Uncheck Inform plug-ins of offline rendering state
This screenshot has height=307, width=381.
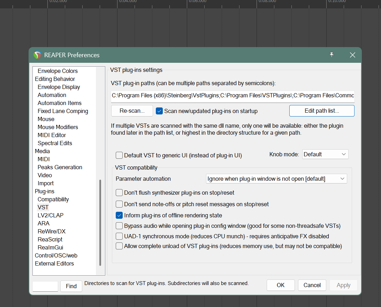120,215
